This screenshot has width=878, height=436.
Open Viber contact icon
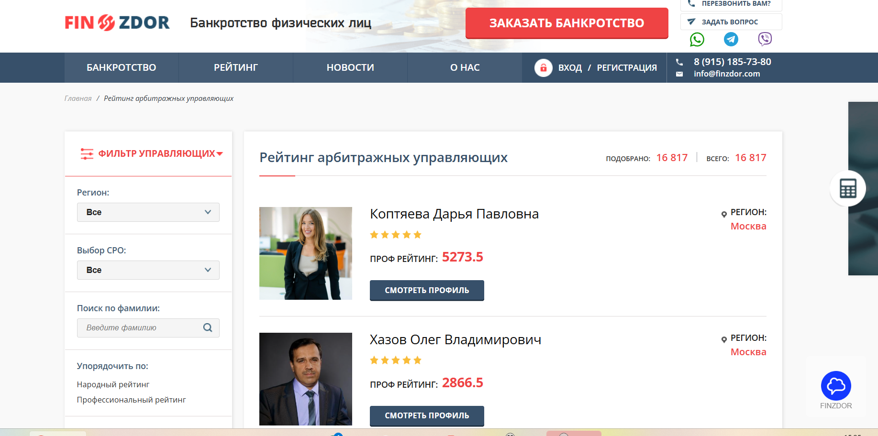click(x=765, y=39)
